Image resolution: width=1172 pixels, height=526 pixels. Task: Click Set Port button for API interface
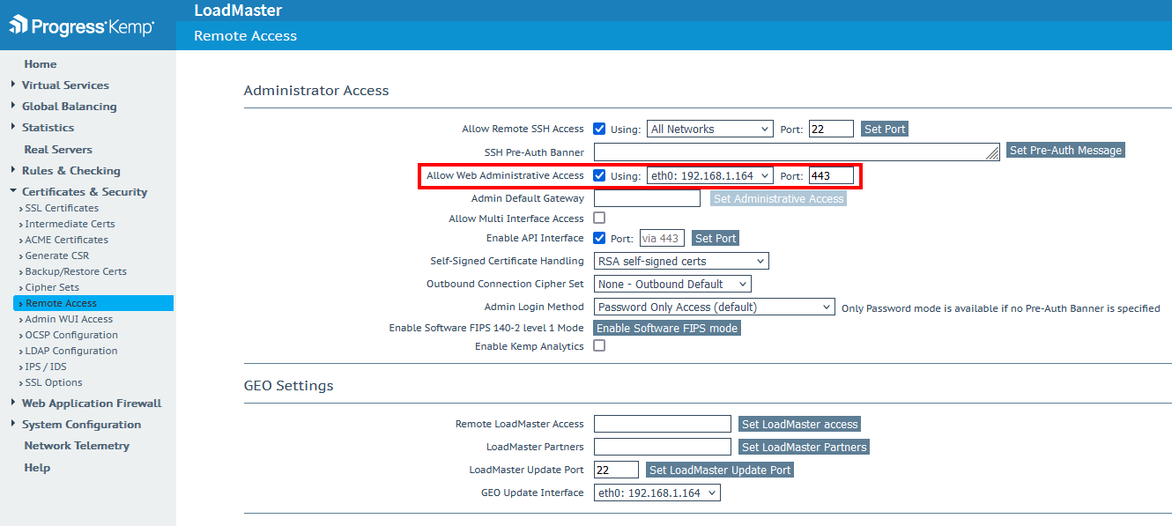tap(716, 238)
